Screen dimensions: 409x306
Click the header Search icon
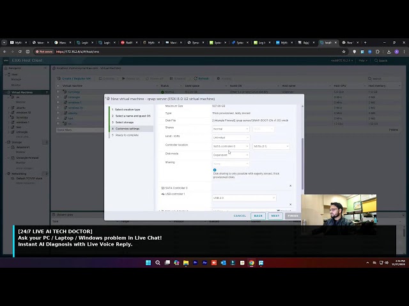376,61
